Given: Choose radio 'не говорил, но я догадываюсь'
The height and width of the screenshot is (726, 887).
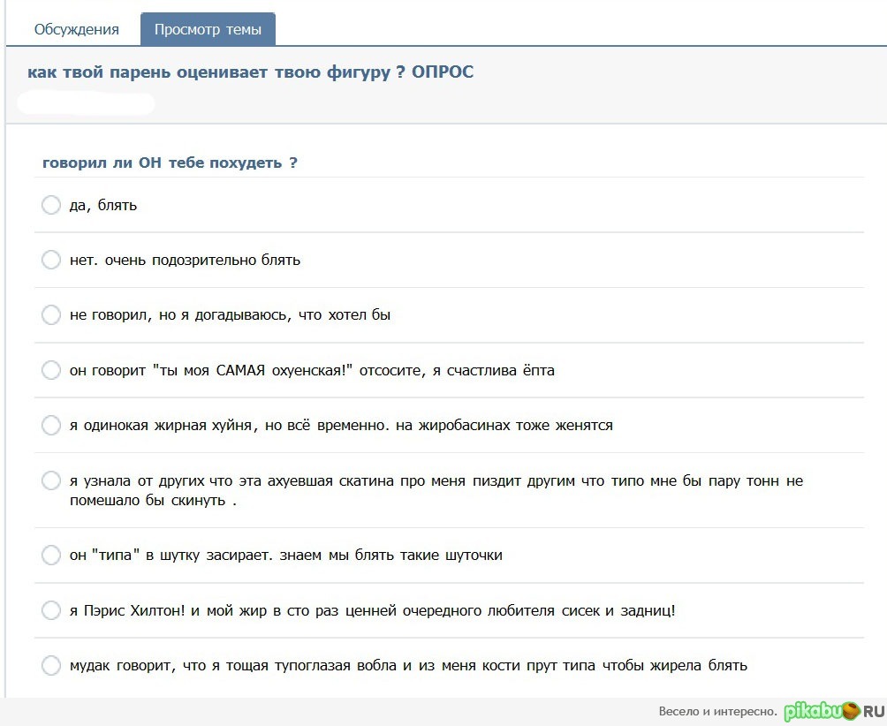Looking at the screenshot, I should click(51, 315).
